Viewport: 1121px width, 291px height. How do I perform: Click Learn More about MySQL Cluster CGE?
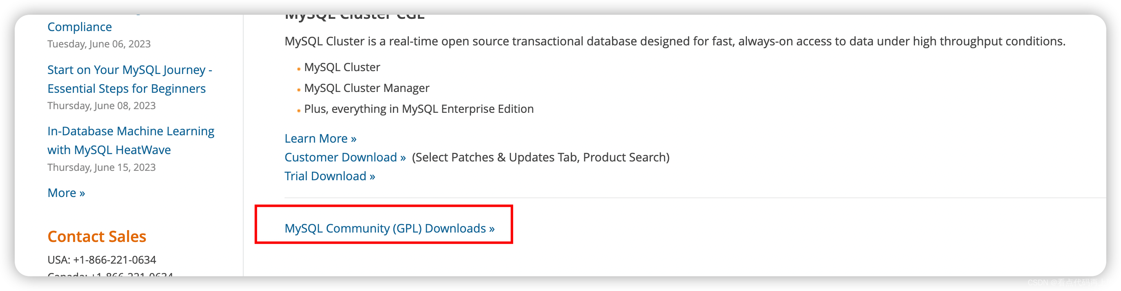[316, 138]
